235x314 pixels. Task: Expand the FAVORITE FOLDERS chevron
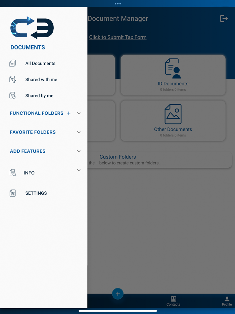tap(79, 132)
